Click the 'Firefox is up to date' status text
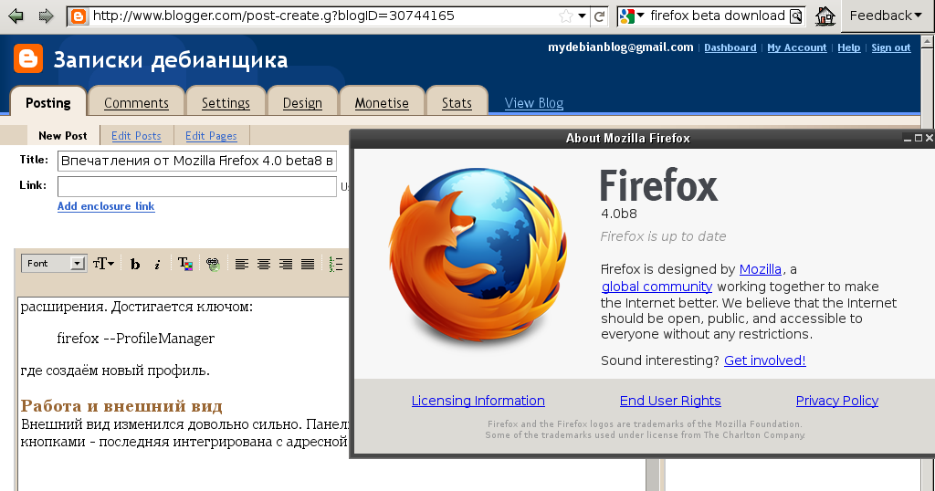The image size is (935, 491). pos(663,236)
